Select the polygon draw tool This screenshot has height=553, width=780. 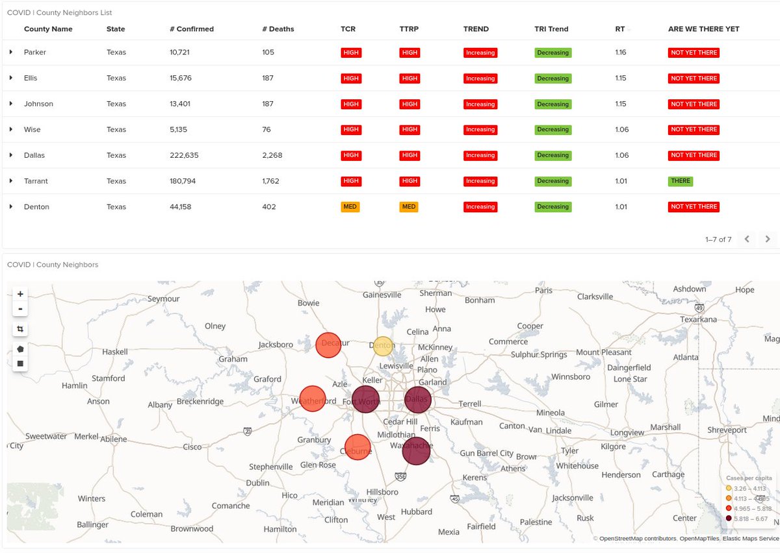[x=20, y=349]
